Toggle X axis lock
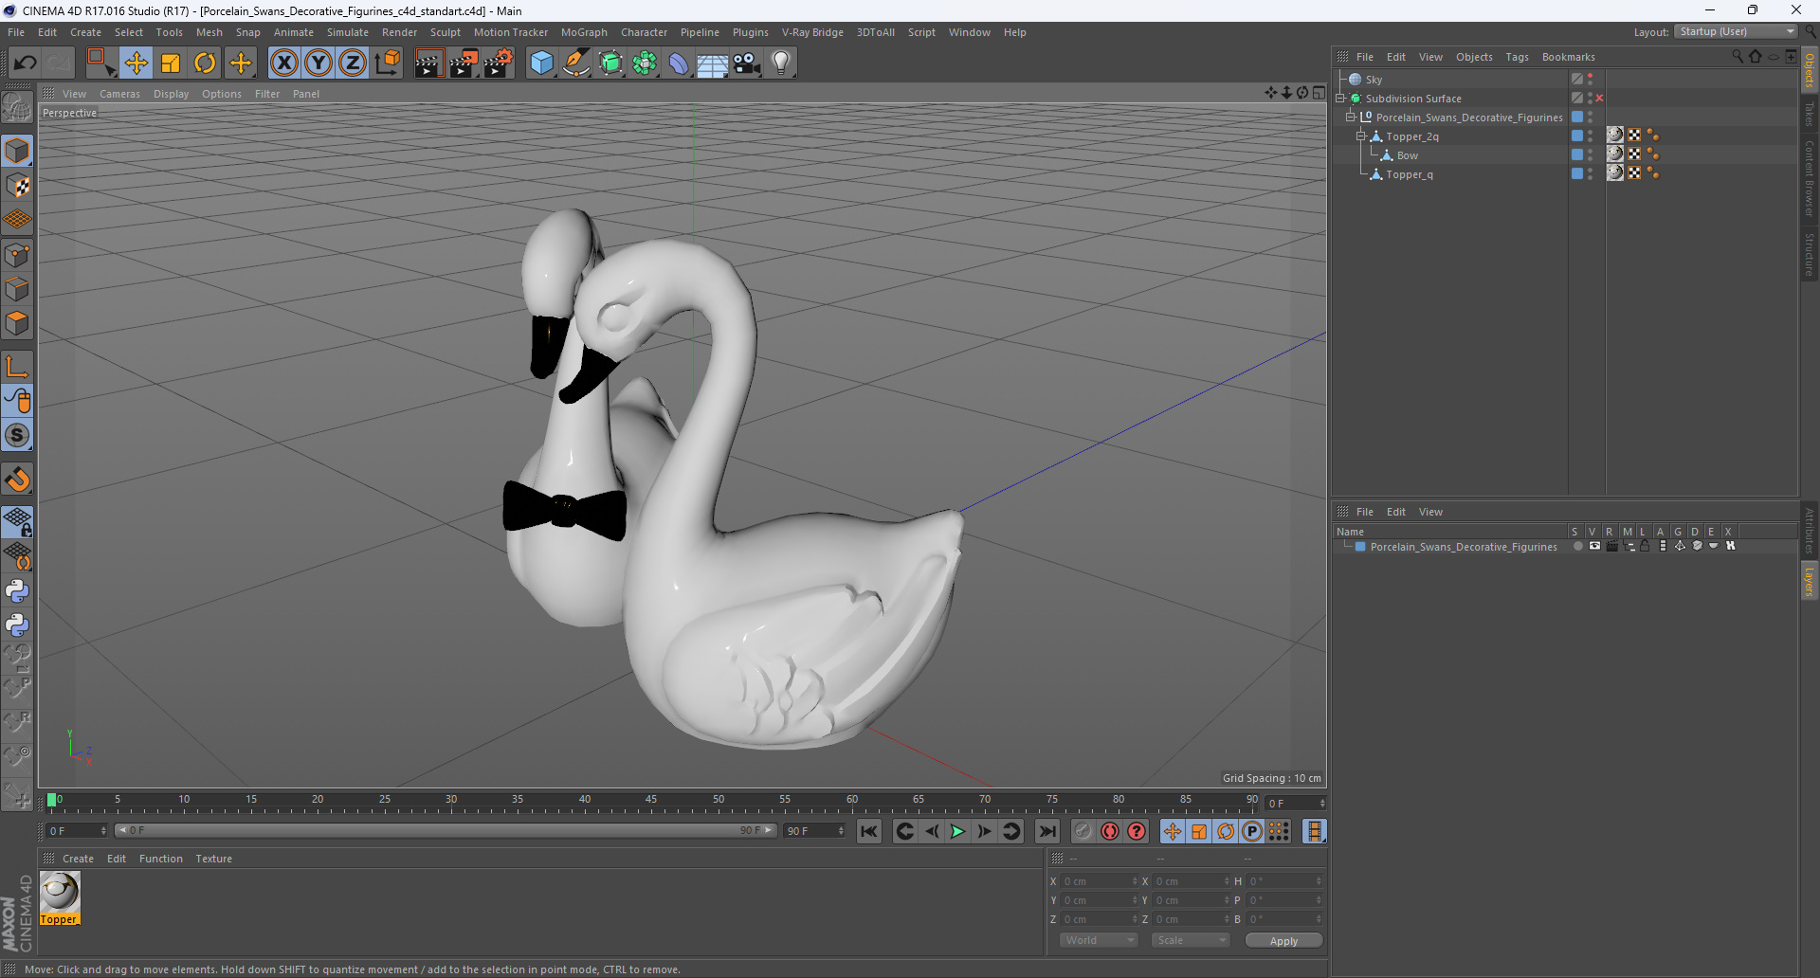 click(x=283, y=63)
